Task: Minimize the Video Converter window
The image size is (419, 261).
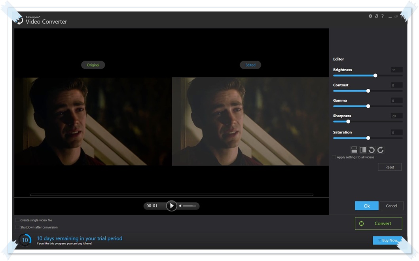Action: click(x=390, y=17)
